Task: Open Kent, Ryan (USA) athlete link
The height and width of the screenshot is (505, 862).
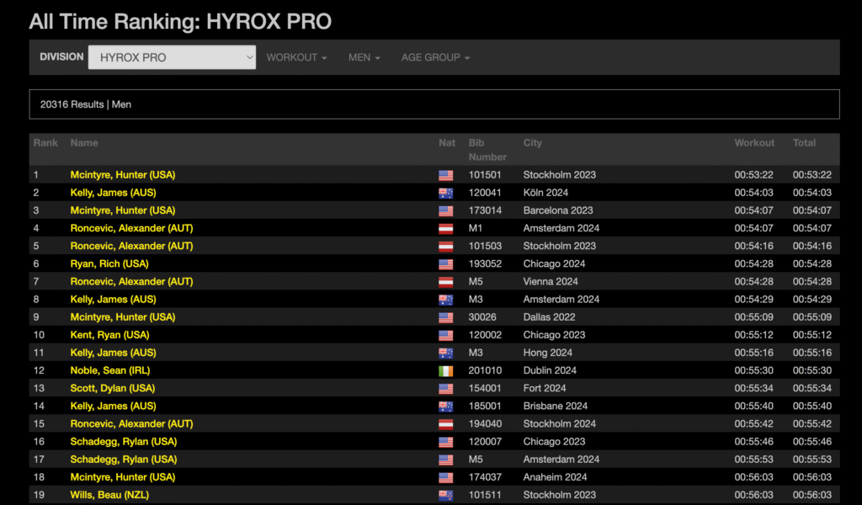Action: (x=109, y=335)
